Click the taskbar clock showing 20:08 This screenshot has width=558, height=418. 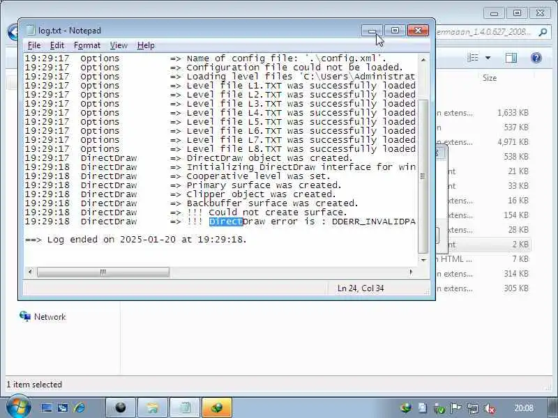(x=524, y=408)
